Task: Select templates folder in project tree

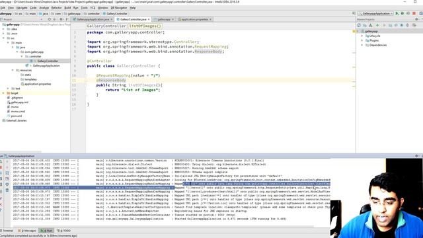Action: pyautogui.click(x=30, y=79)
